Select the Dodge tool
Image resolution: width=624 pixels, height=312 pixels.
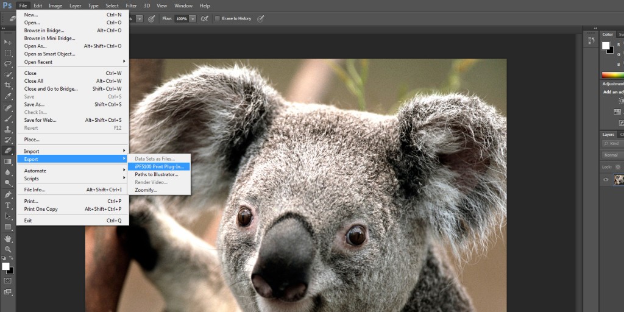7,183
